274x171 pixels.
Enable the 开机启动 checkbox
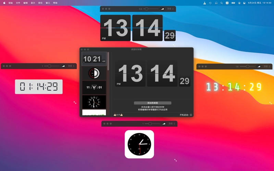[191, 115]
